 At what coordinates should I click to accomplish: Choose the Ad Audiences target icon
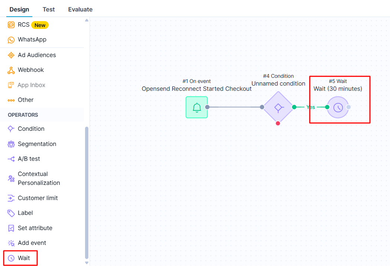(11, 55)
